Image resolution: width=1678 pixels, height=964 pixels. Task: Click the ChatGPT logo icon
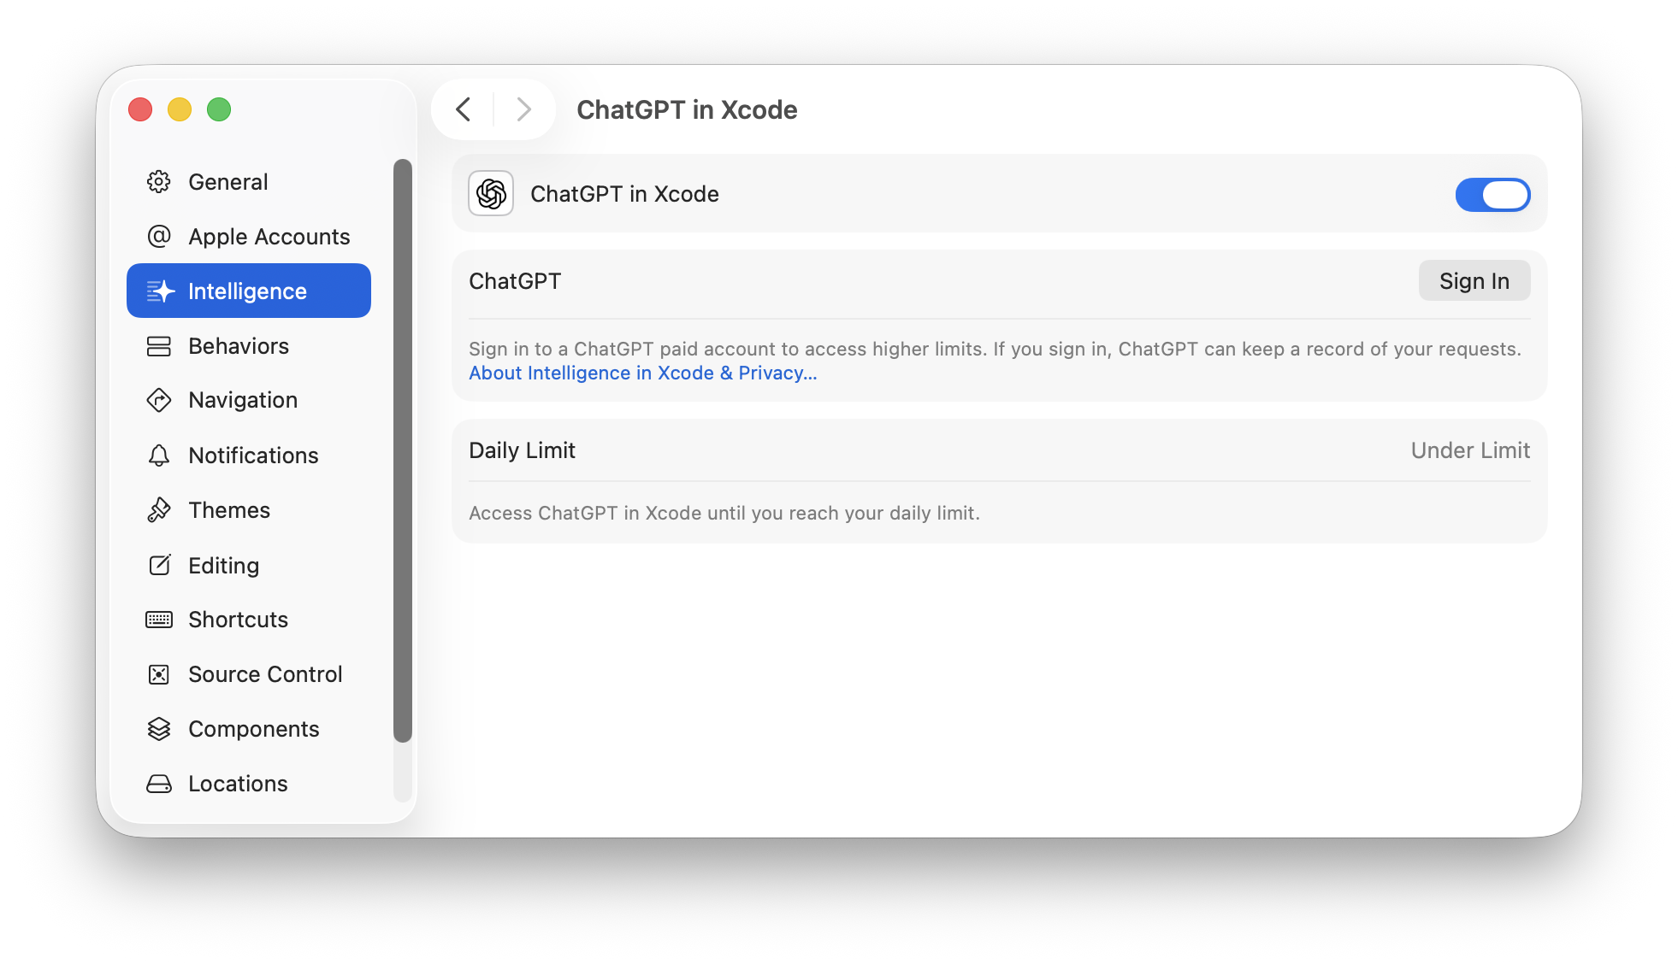coord(491,194)
